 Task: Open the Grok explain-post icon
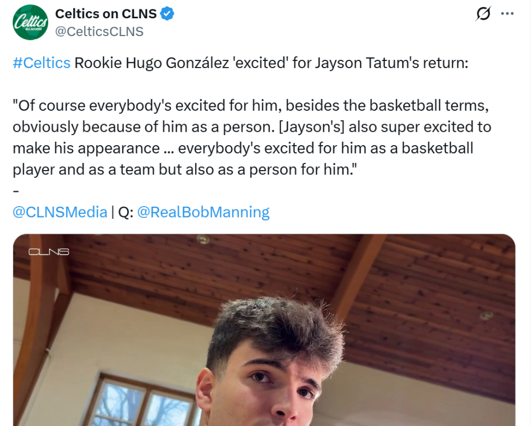(483, 15)
